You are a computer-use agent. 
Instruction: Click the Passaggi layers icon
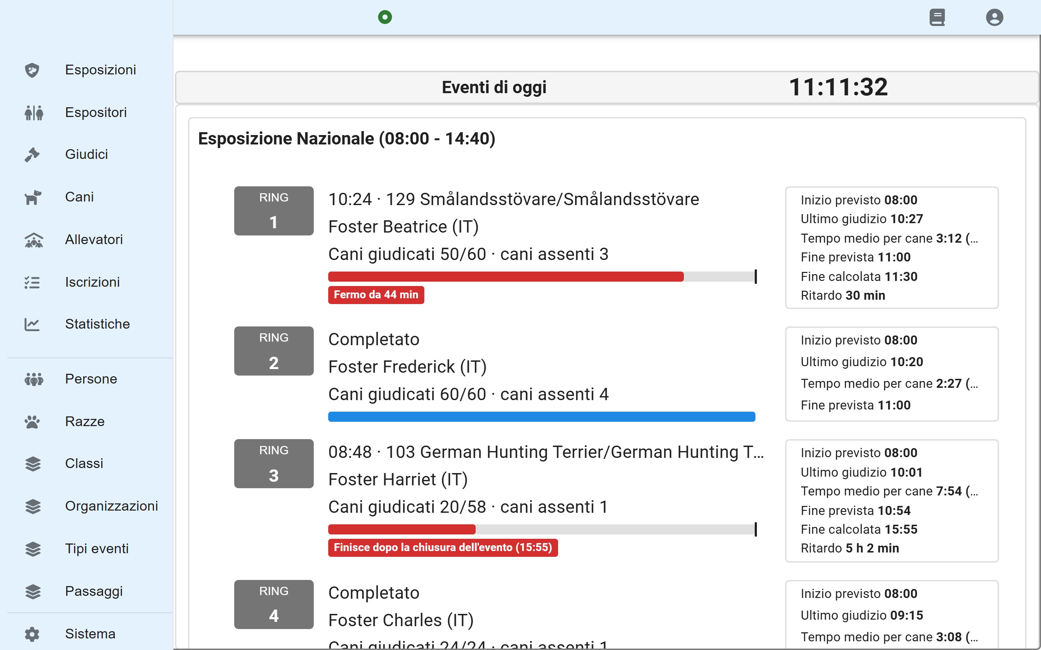pyautogui.click(x=33, y=591)
